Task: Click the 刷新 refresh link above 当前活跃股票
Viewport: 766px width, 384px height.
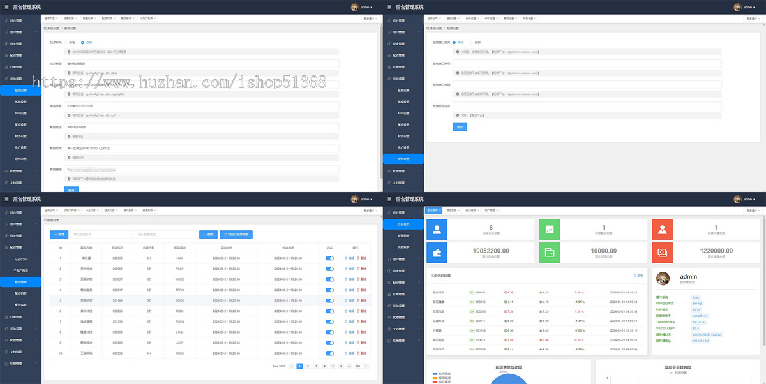Action: (x=638, y=276)
